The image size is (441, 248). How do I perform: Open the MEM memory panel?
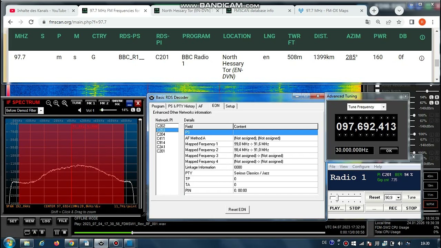tap(30, 221)
